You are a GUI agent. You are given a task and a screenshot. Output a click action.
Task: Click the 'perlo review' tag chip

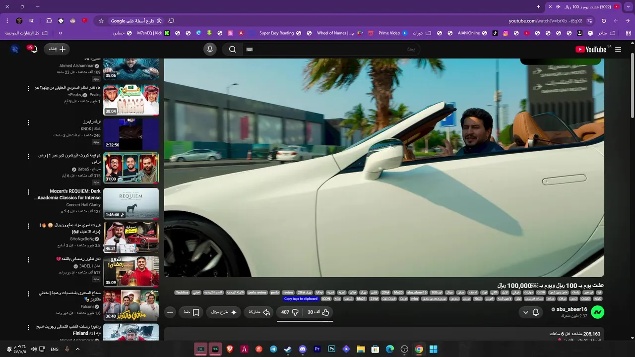(257, 293)
